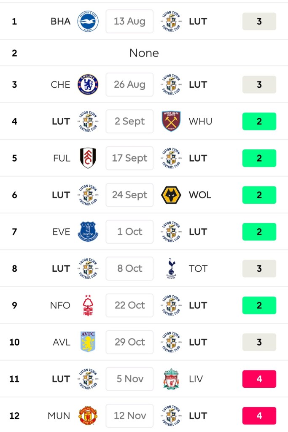Select the Fulham club badge
Viewport: 288px width, 432px height.
(x=88, y=158)
